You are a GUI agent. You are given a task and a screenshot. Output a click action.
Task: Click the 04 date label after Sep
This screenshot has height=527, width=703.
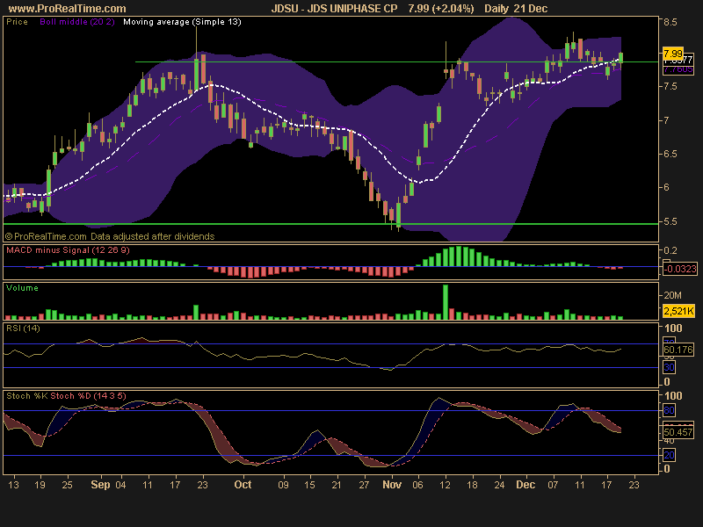click(x=120, y=485)
